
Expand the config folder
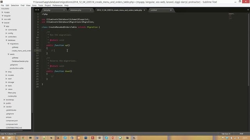click(6, 33)
